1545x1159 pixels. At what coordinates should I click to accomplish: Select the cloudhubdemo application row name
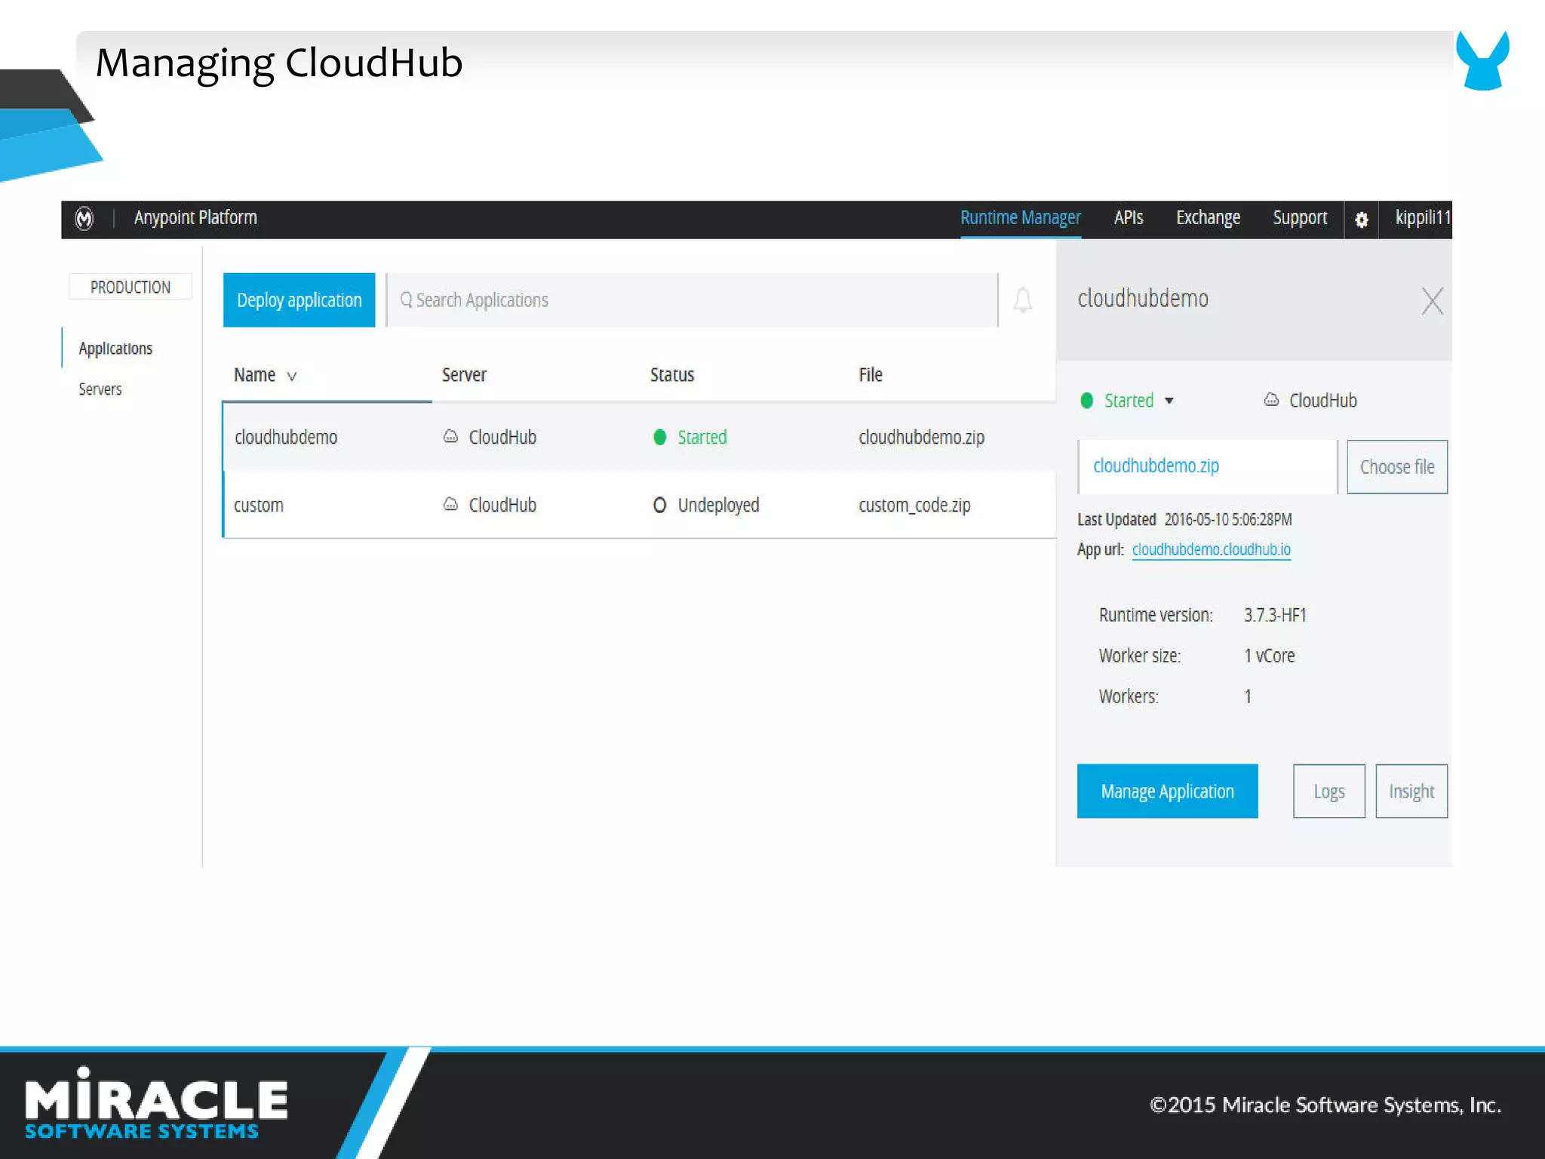[x=285, y=437]
